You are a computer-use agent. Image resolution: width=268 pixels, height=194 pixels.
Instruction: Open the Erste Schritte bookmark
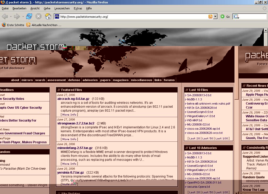[x=13, y=25]
